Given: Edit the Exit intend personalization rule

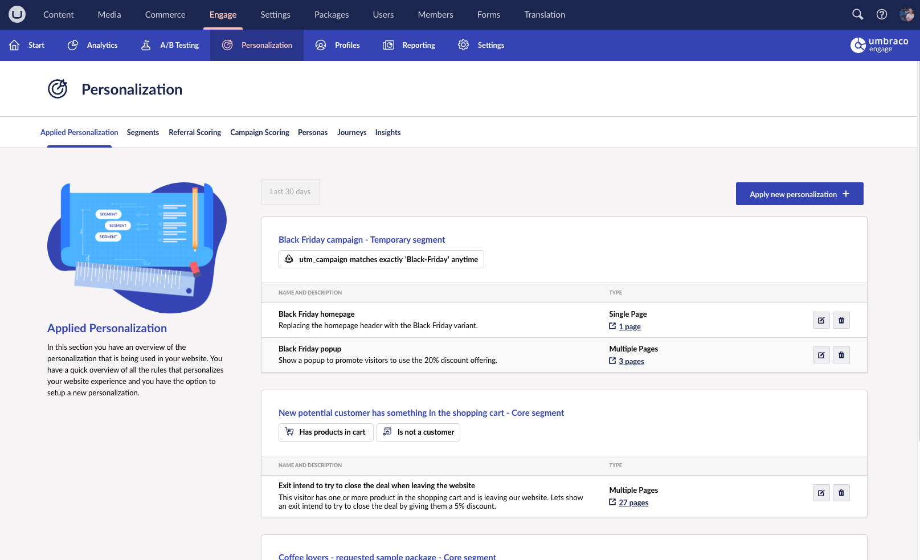Looking at the screenshot, I should [x=821, y=493].
